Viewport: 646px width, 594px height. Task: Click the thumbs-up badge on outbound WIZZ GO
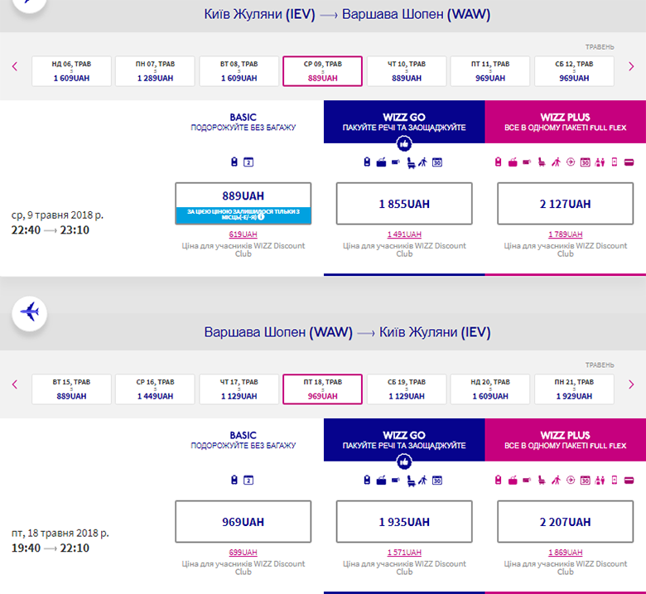tap(404, 143)
